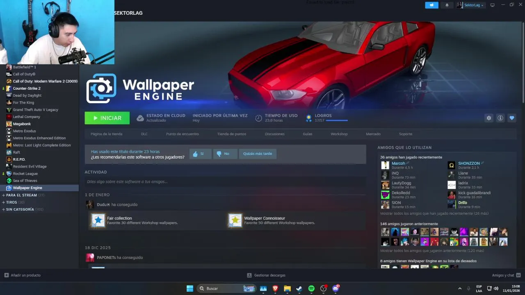Open PAPONETs profile in the activity feed

click(106, 258)
